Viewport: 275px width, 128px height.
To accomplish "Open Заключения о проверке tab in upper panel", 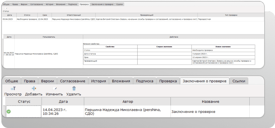I will click(102, 4).
